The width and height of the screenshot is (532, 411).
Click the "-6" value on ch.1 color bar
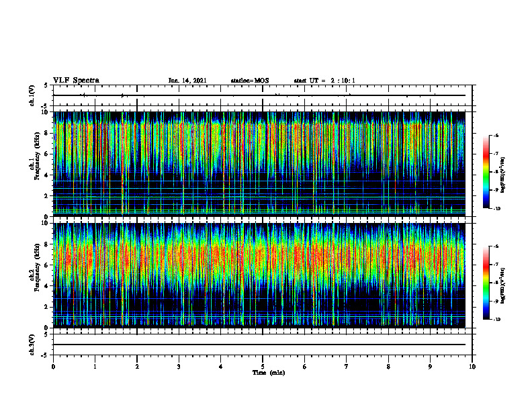click(496, 135)
